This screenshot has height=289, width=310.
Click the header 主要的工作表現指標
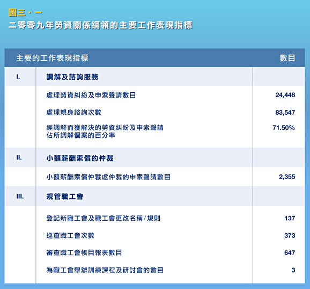tap(52, 58)
